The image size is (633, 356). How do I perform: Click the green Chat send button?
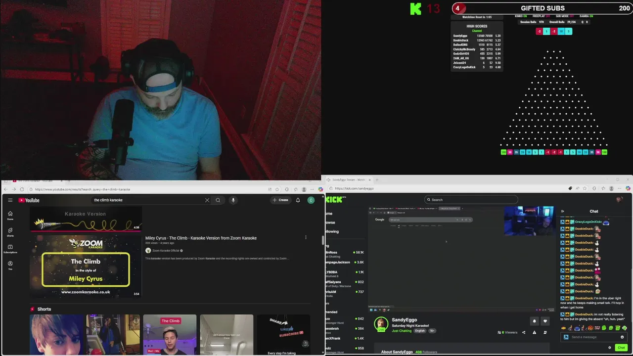pyautogui.click(x=621, y=348)
